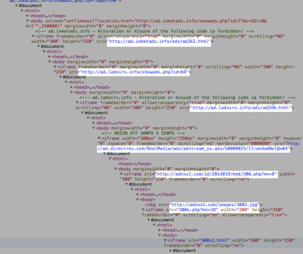Screen dimensions: 303x254
Task: Open the http://ad.ladssrv.info/showads.php?id=69 link
Action: point(134,72)
